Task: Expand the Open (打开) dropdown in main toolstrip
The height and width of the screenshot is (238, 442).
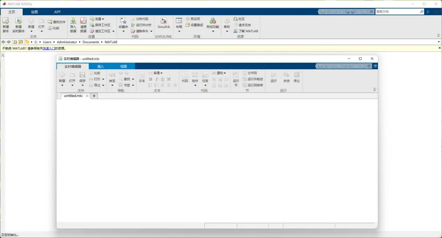Action: (42, 31)
